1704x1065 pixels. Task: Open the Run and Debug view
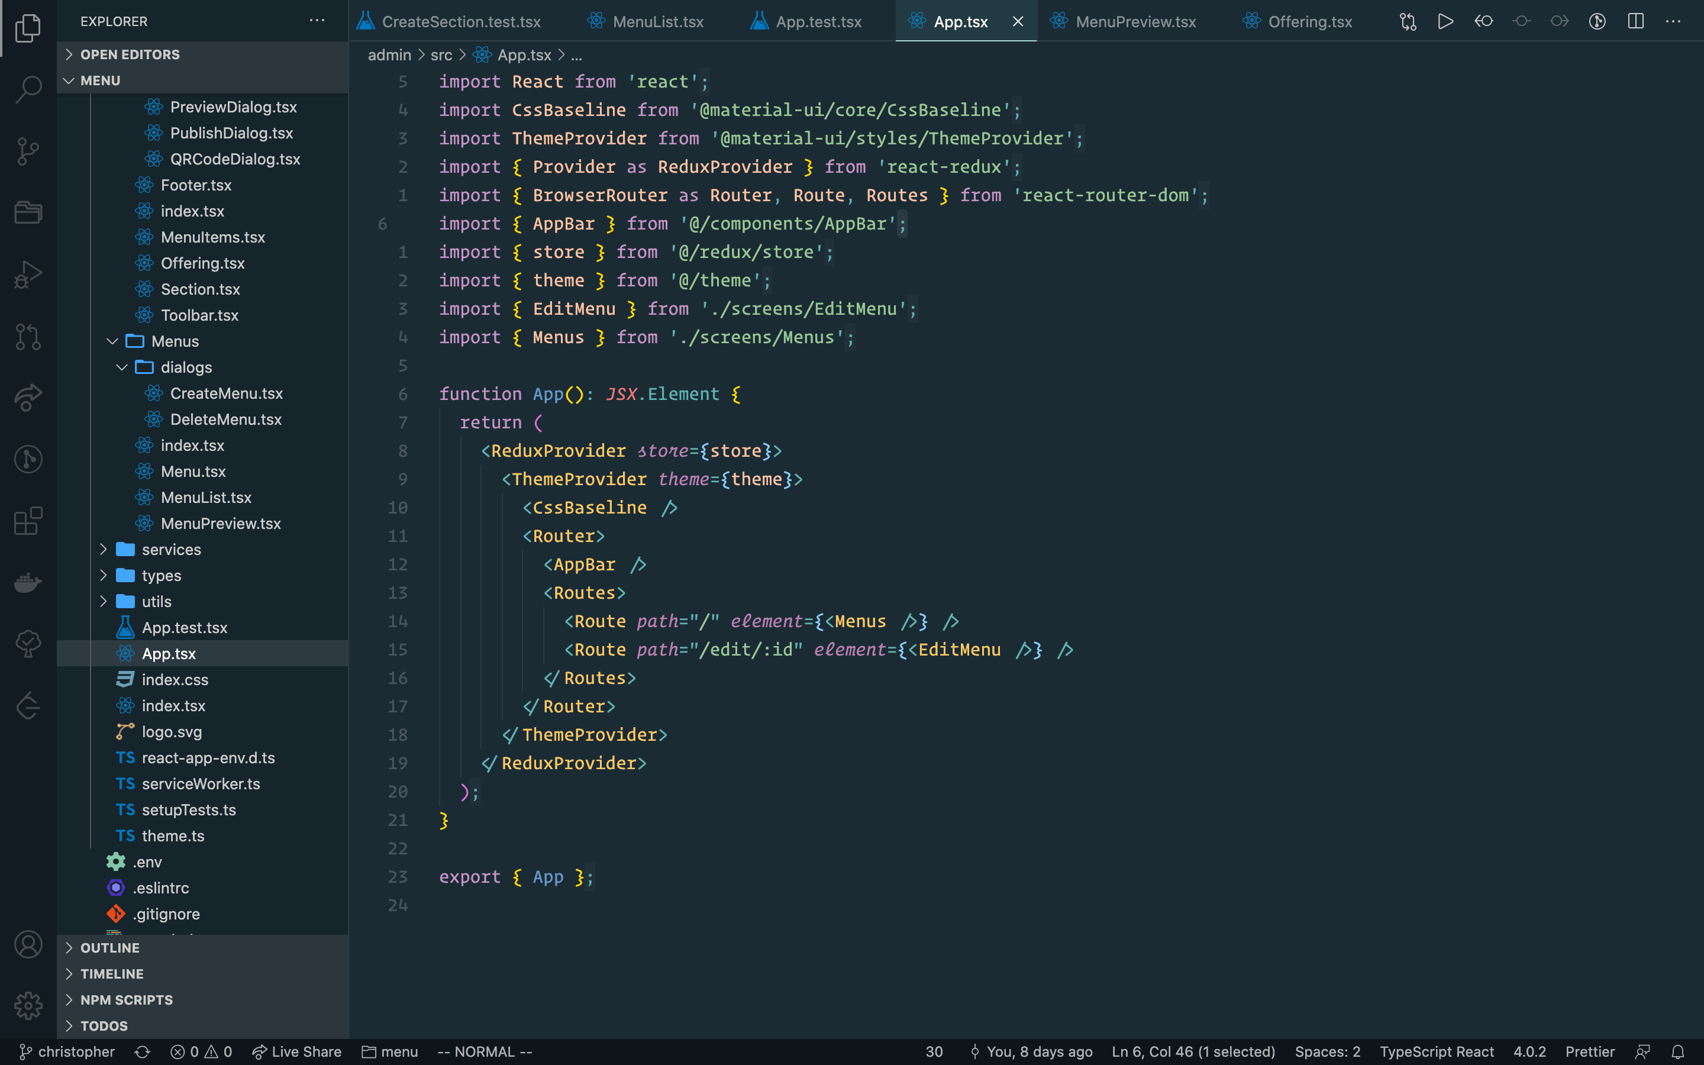[x=28, y=275]
